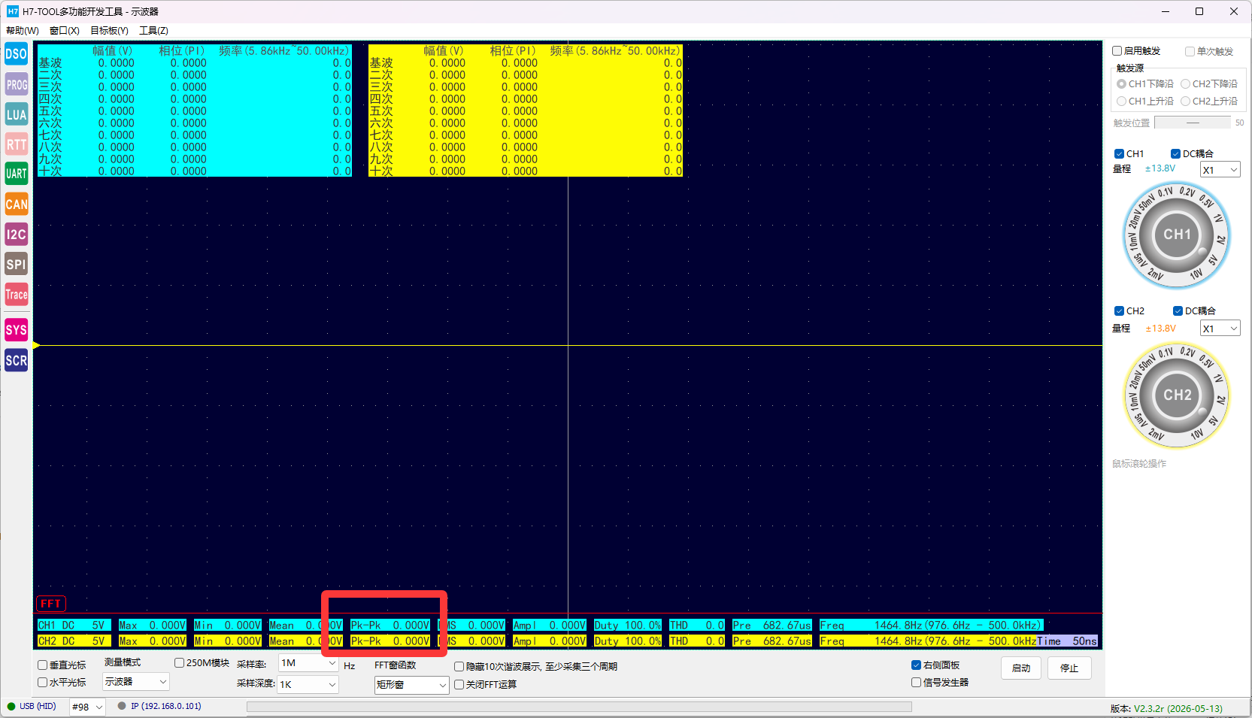1252x718 pixels.
Task: Open FFT窗函数 矩形窗 dropdown
Action: [x=411, y=685]
